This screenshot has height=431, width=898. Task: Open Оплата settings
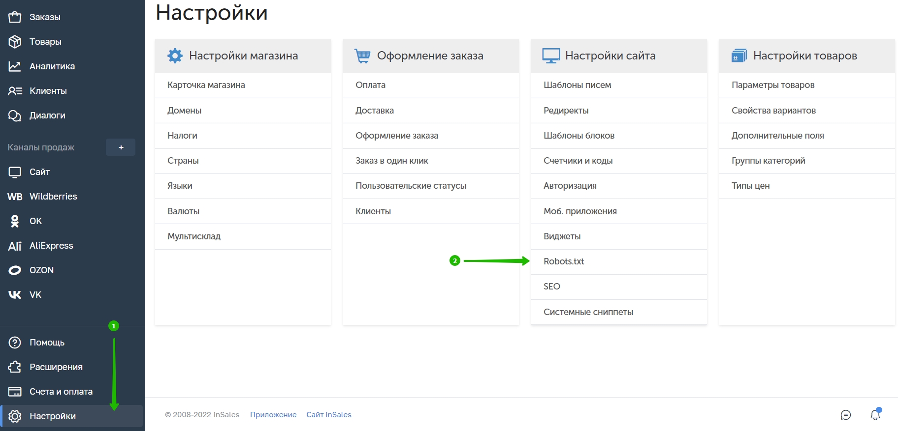coord(431,85)
